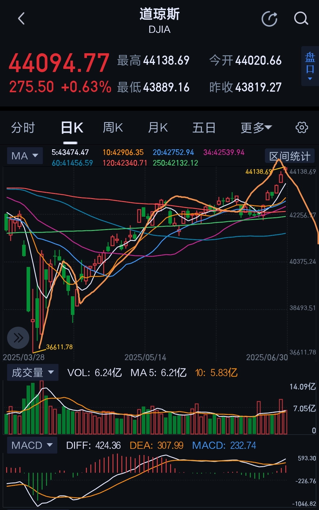Image resolution: width=319 pixels, height=510 pixels.
Task: Switch to the 分时 tab
Action: click(x=23, y=128)
